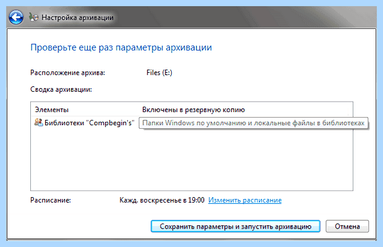Click the 'Элементы' column header
The height and width of the screenshot is (247, 383).
[x=51, y=110]
